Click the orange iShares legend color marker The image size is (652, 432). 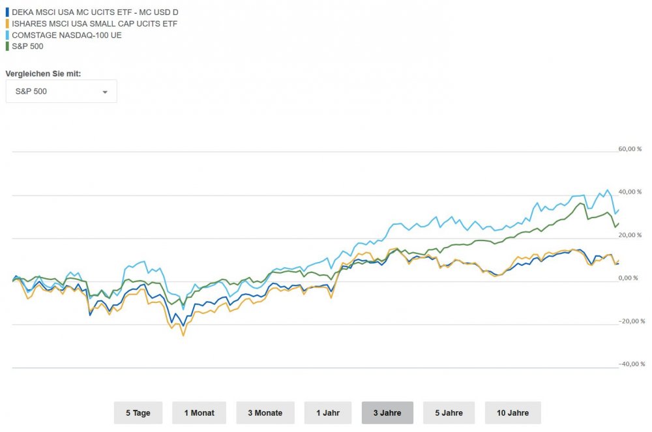(7, 23)
